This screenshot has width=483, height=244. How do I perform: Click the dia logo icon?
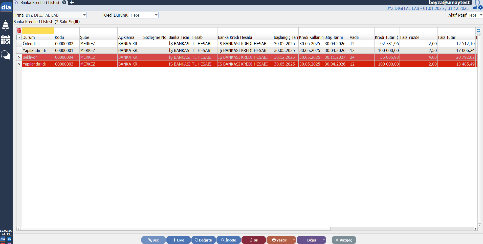point(6,7)
